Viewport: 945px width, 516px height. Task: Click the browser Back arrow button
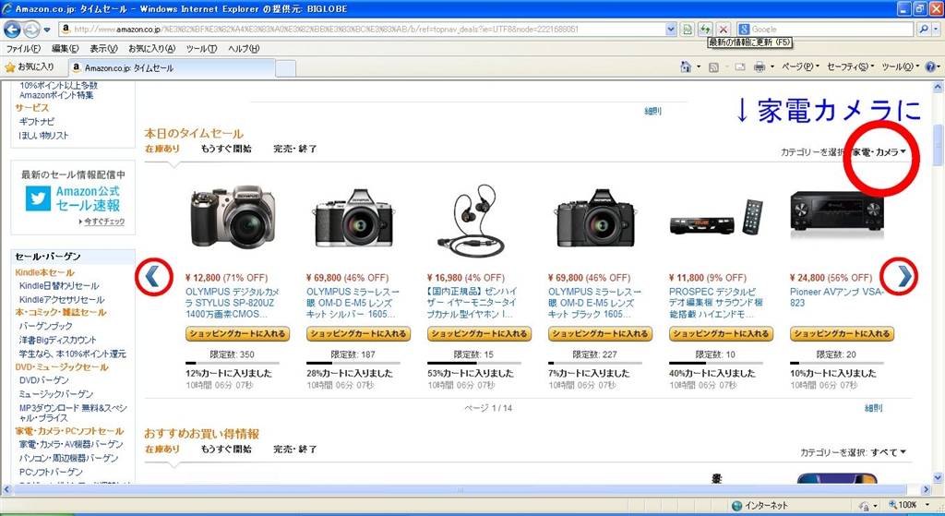[x=12, y=29]
